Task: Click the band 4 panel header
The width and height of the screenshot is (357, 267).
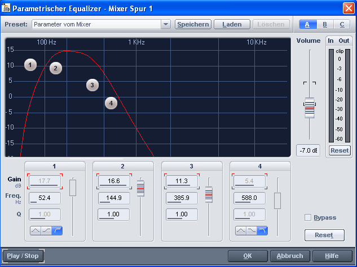Action: point(260,167)
